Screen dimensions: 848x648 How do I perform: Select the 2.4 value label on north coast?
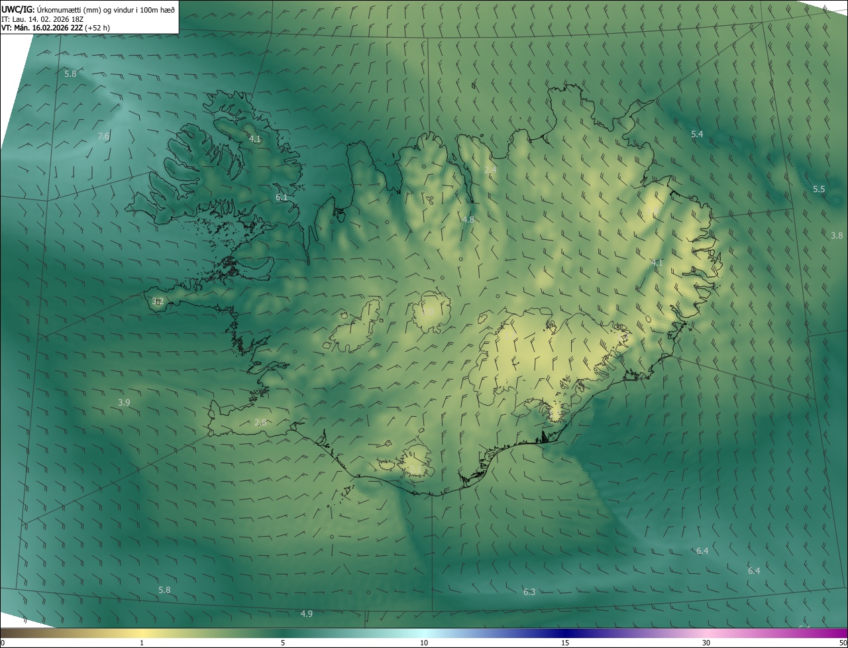coord(490,170)
